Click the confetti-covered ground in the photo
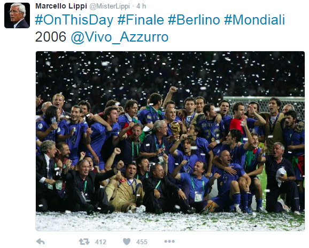 170,221
